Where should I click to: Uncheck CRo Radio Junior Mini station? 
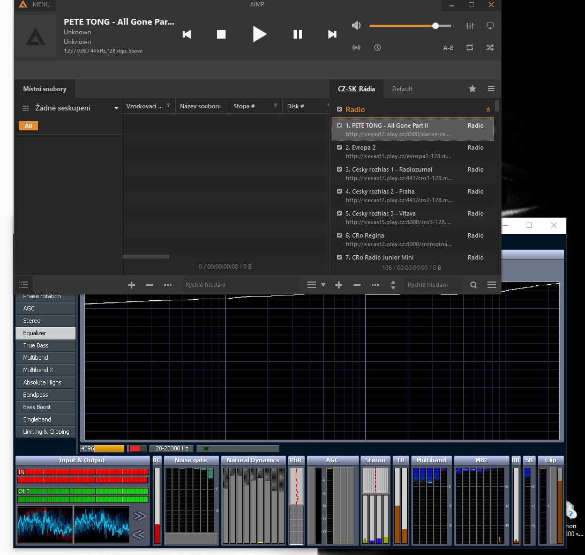coord(339,257)
